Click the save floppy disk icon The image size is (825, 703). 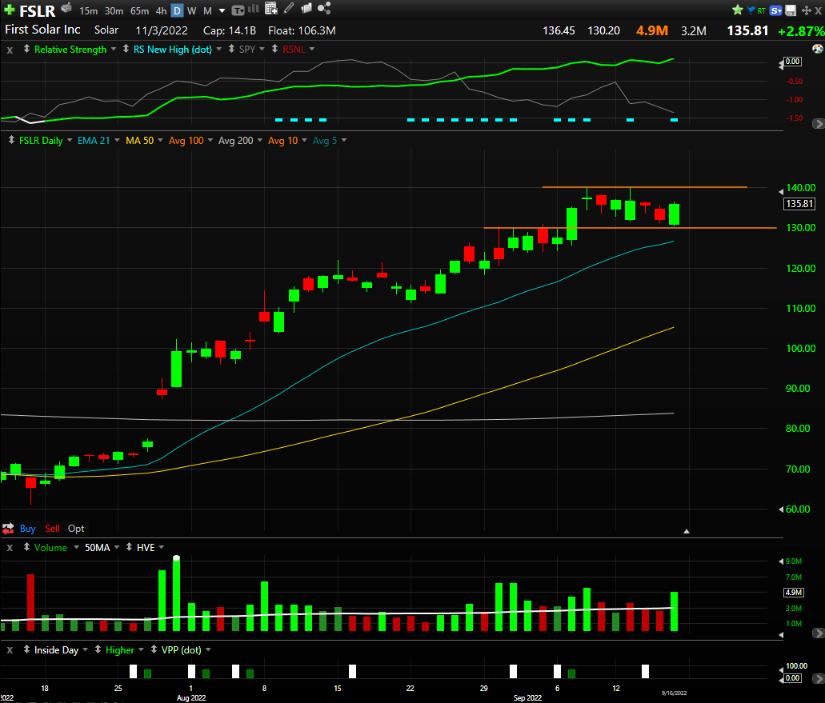click(x=791, y=10)
